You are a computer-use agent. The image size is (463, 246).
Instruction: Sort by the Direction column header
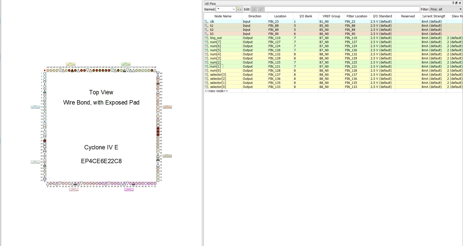pyautogui.click(x=255, y=16)
